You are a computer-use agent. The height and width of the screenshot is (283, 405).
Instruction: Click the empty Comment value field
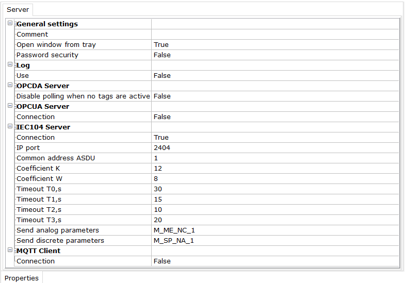click(275, 35)
